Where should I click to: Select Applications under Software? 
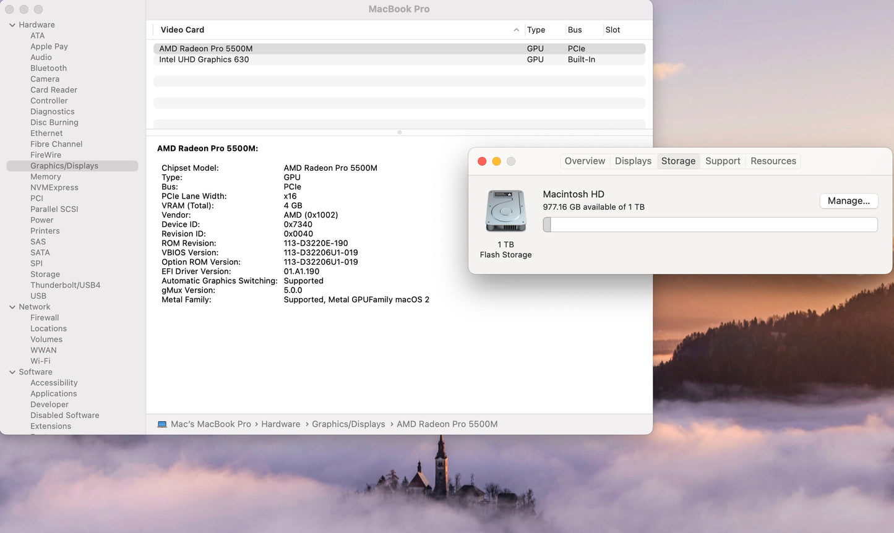pyautogui.click(x=54, y=393)
